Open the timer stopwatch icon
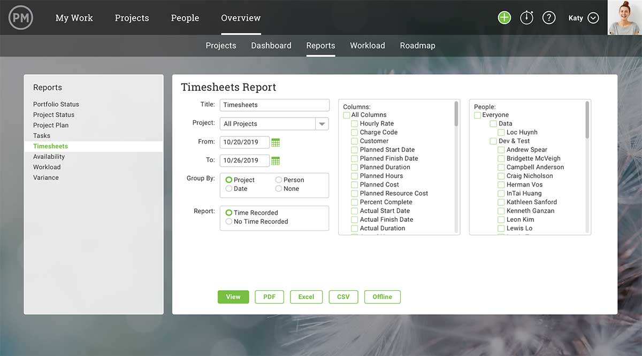This screenshot has height=356, width=642. pyautogui.click(x=527, y=18)
